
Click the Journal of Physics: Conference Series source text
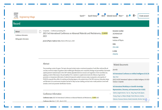52,41
